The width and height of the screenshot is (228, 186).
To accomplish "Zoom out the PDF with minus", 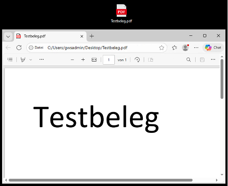I will 72,60.
